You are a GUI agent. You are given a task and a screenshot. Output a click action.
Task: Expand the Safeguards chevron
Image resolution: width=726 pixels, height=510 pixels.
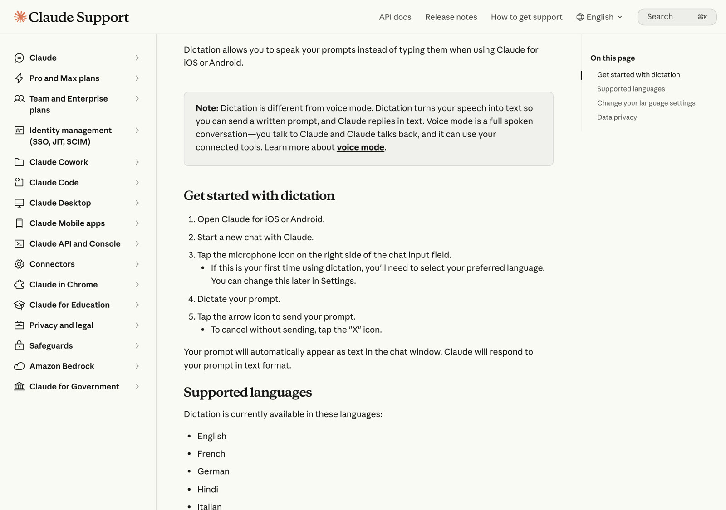click(x=137, y=345)
